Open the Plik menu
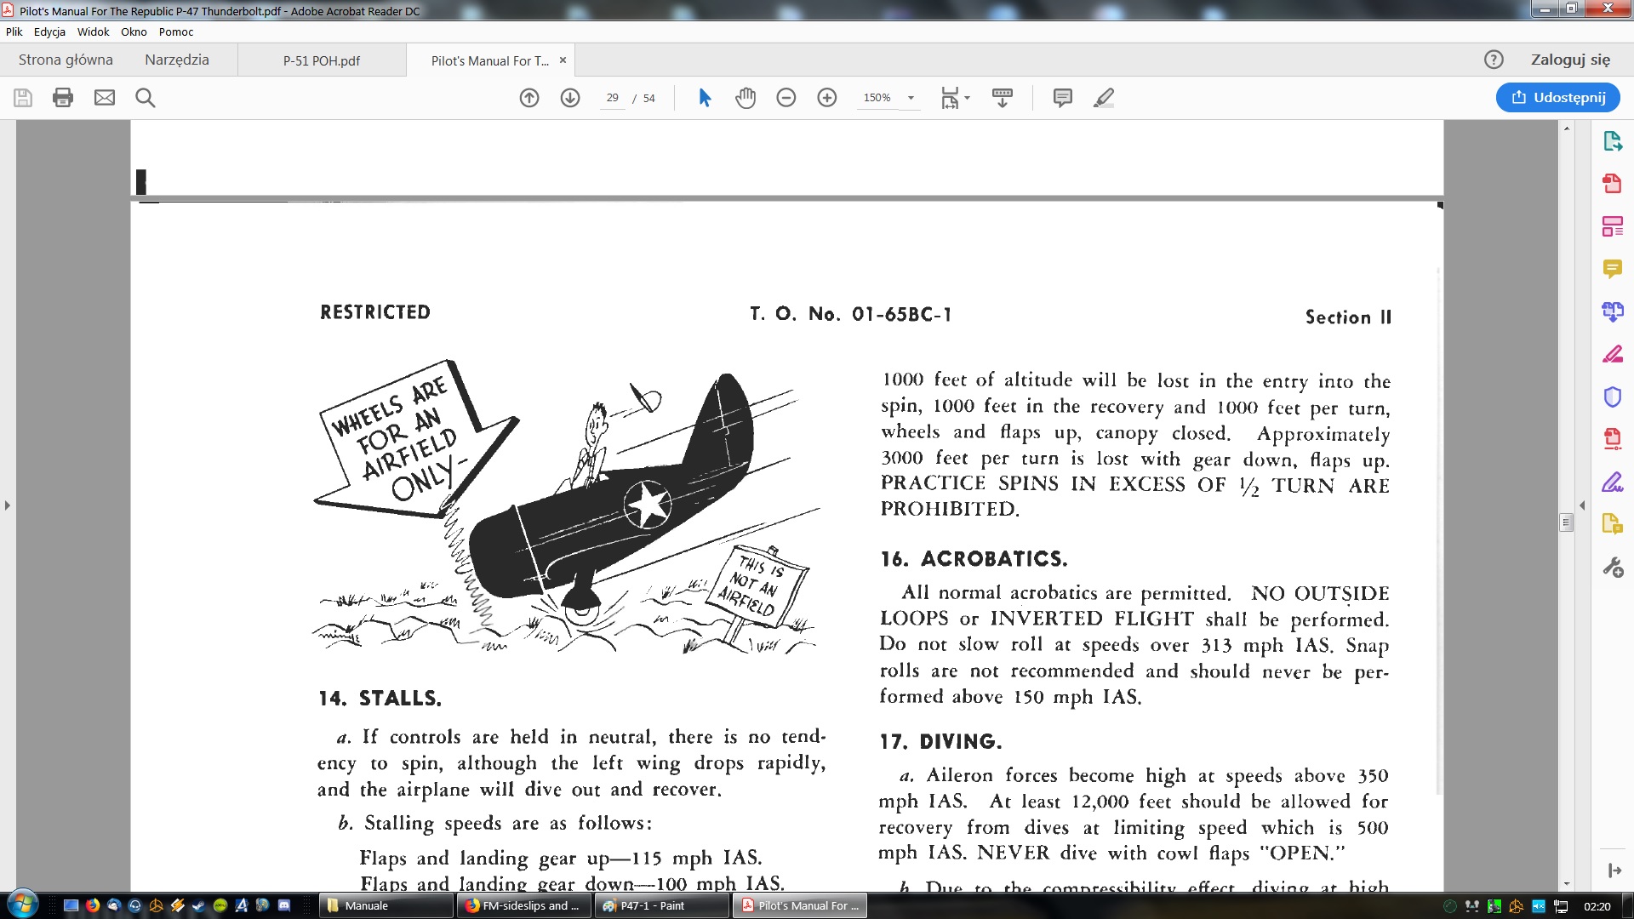The image size is (1634, 919). point(14,31)
